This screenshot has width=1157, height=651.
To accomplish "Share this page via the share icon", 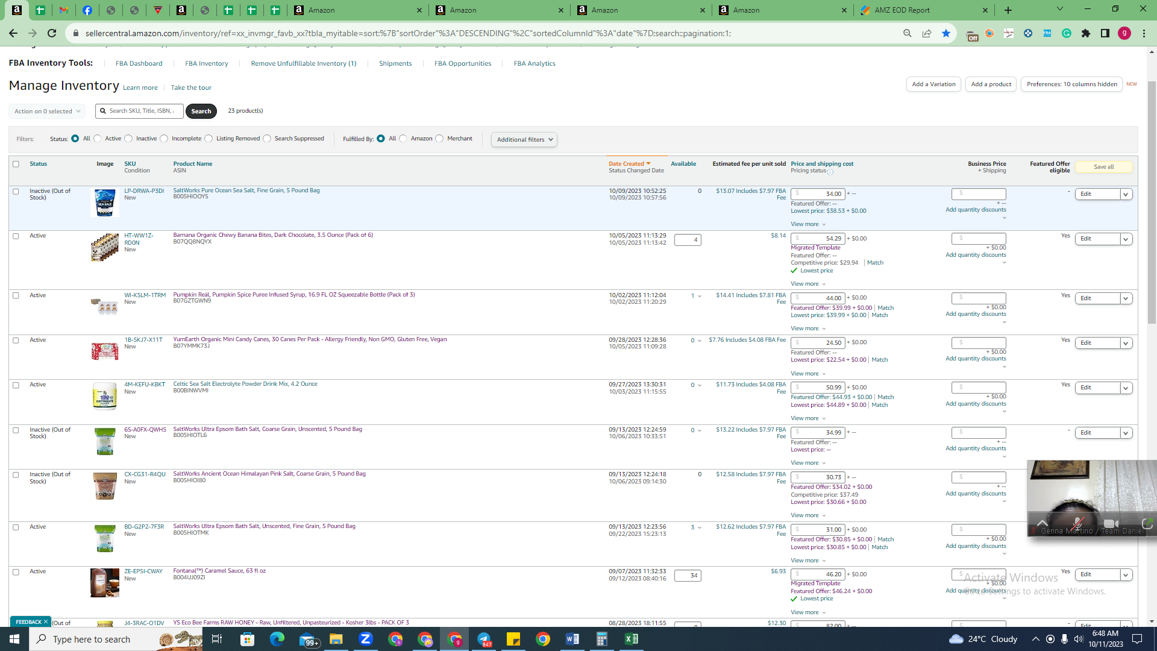I will [927, 33].
